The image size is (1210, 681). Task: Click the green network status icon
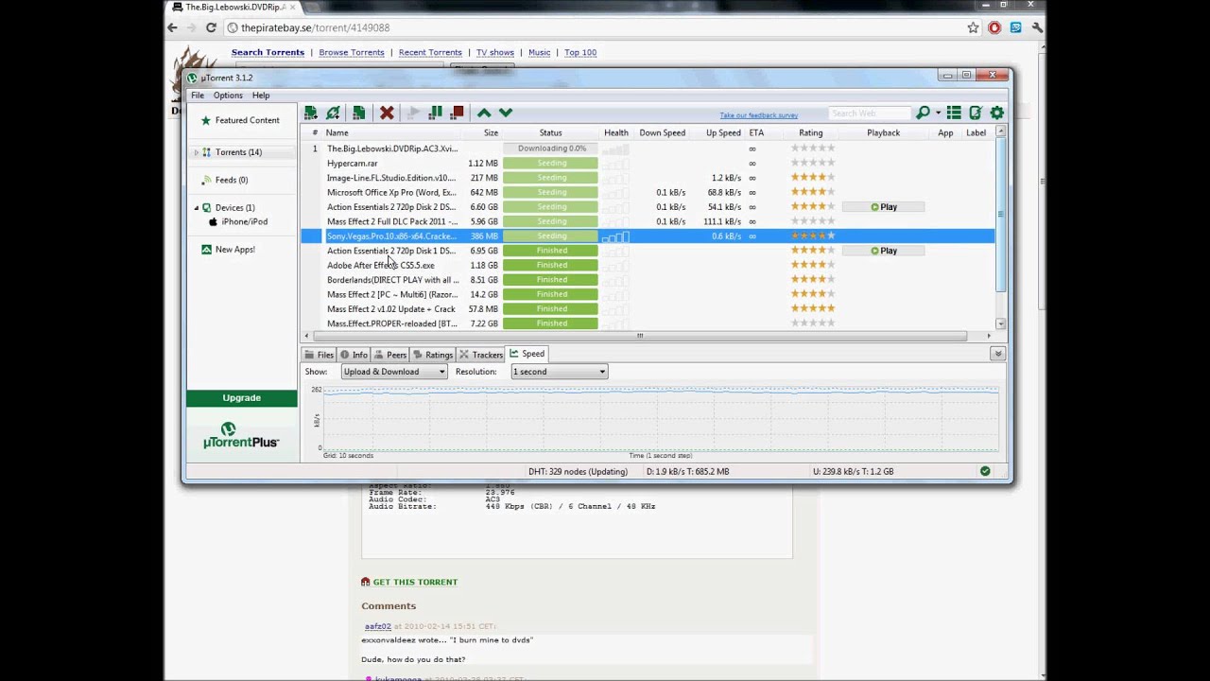985,471
